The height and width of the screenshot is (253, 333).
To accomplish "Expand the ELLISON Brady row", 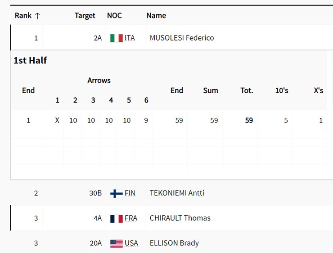I will pos(174,244).
